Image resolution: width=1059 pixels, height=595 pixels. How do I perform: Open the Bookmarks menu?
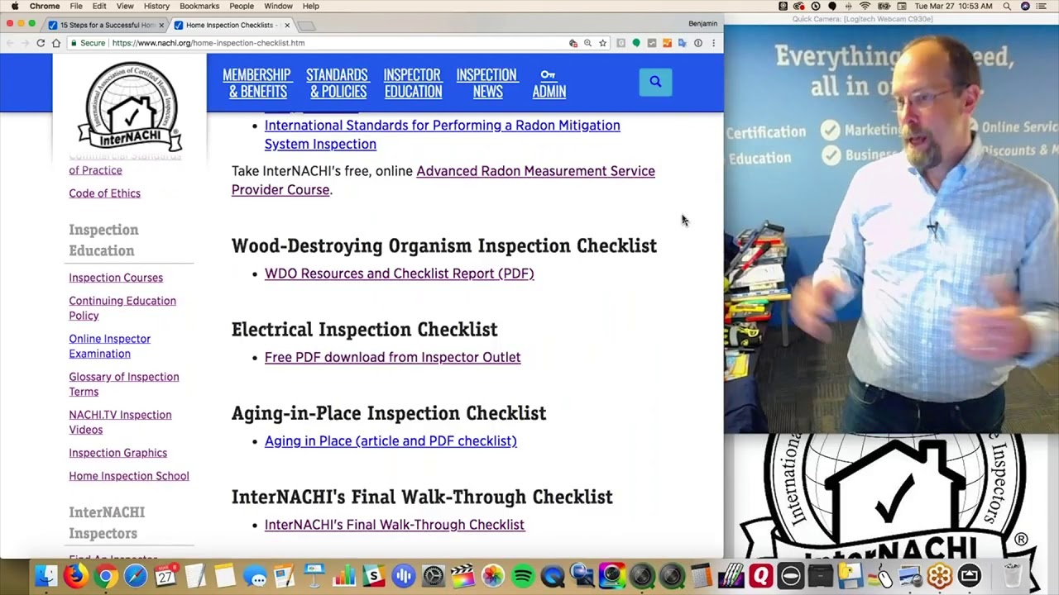199,6
